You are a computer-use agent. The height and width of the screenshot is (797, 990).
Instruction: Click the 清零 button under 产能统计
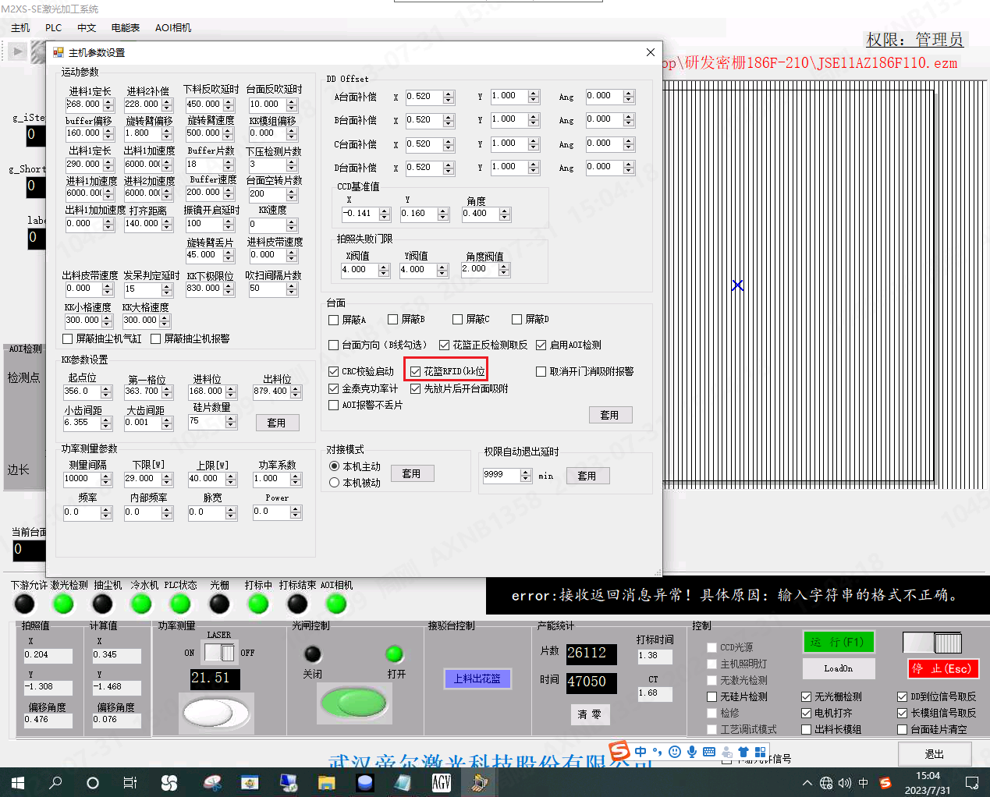click(590, 714)
